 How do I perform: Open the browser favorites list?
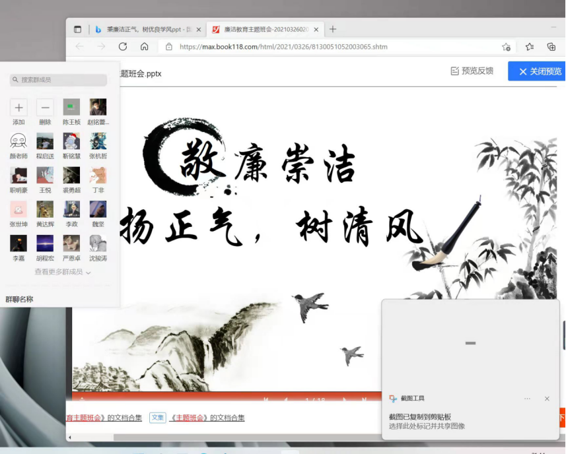coord(530,47)
